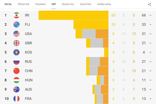This screenshot has width=156, height=104.
Task: Click the China flag icon
Action: click(16, 71)
